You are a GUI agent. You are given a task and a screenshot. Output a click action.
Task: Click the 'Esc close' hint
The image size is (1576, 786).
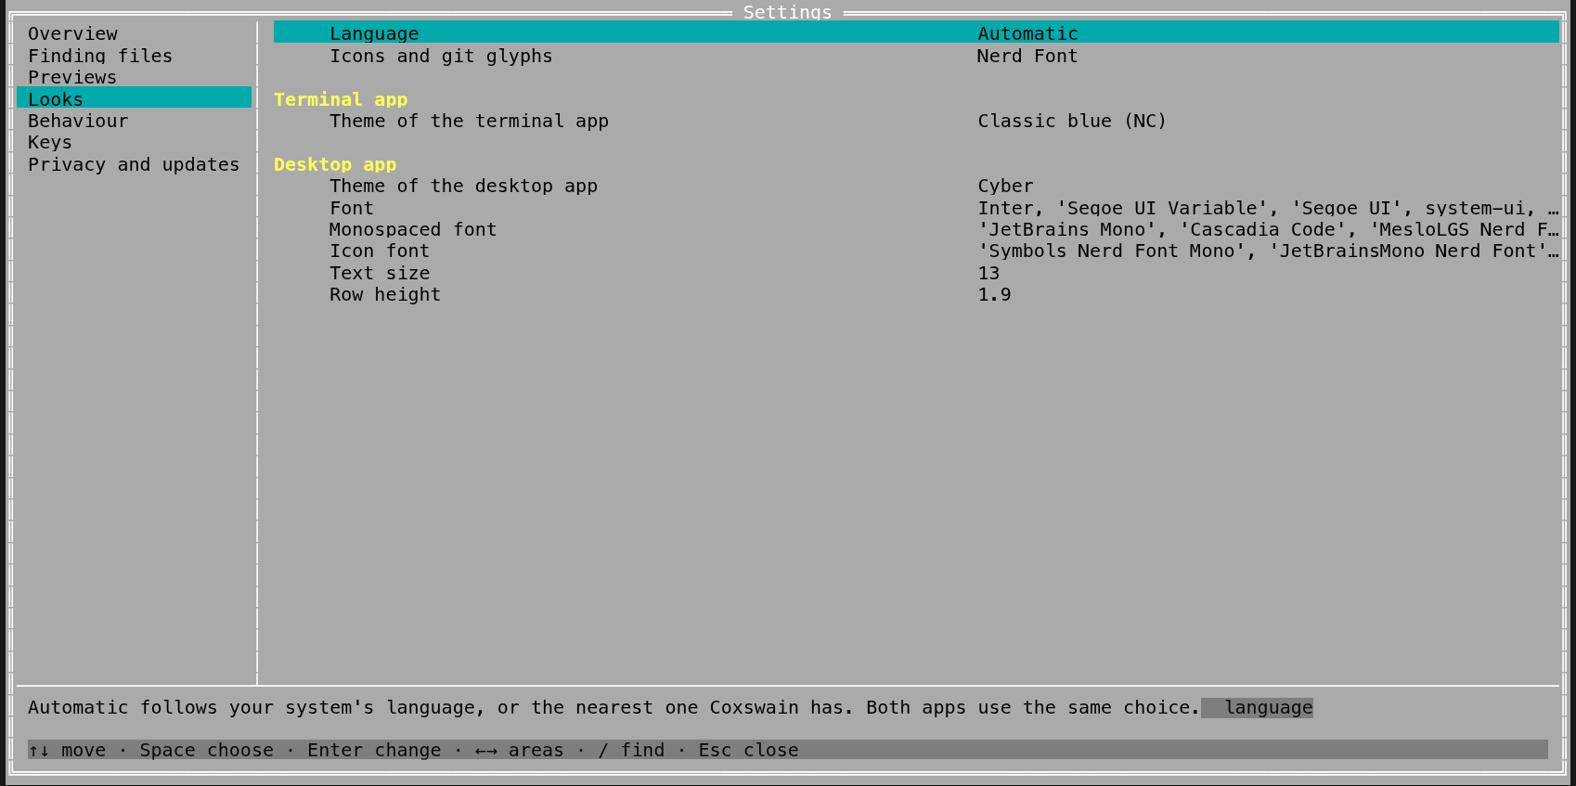coord(748,750)
